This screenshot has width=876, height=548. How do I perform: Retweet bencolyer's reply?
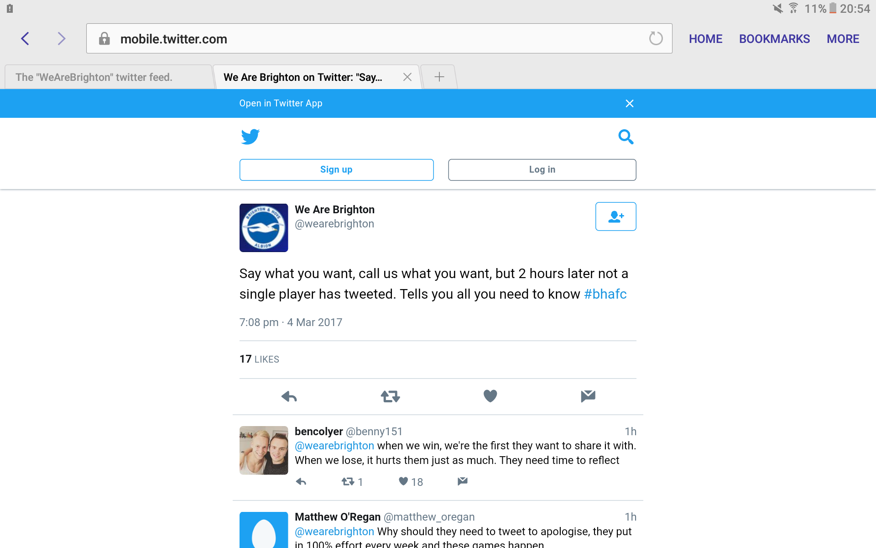pos(348,482)
